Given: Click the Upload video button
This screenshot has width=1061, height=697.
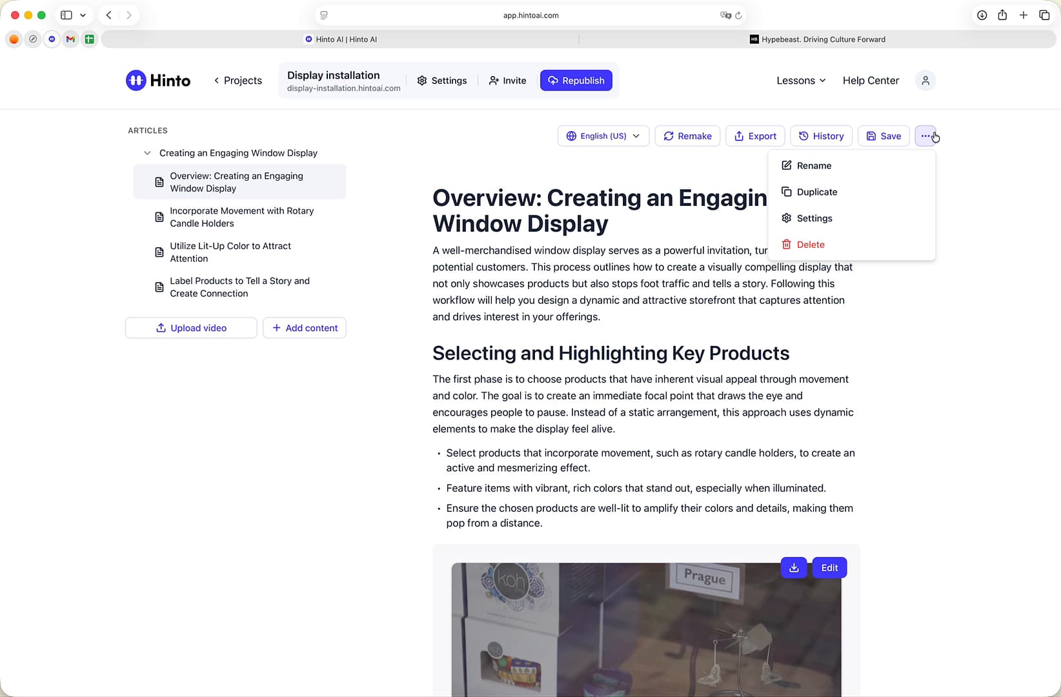Looking at the screenshot, I should pos(191,328).
